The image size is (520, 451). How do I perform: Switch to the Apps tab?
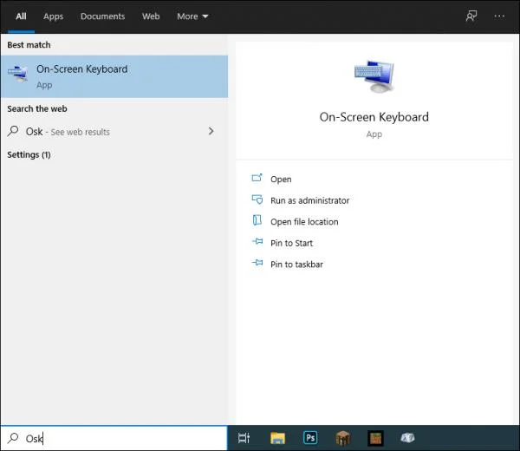point(53,16)
